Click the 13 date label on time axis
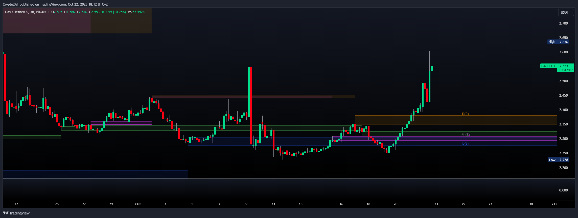Screen dimensions: 578x218 pyautogui.click(x=300, y=204)
